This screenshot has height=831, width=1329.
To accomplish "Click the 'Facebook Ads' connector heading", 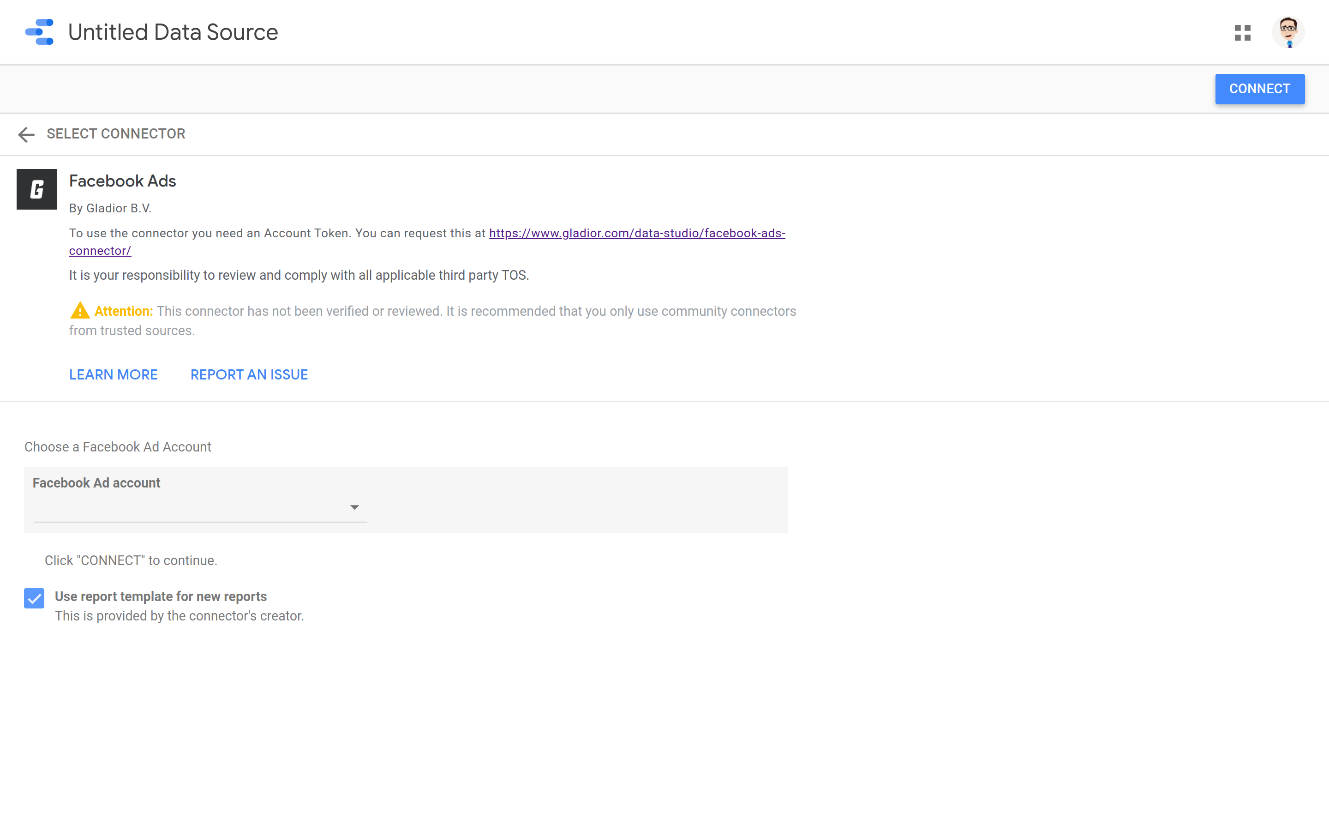I will click(x=122, y=181).
